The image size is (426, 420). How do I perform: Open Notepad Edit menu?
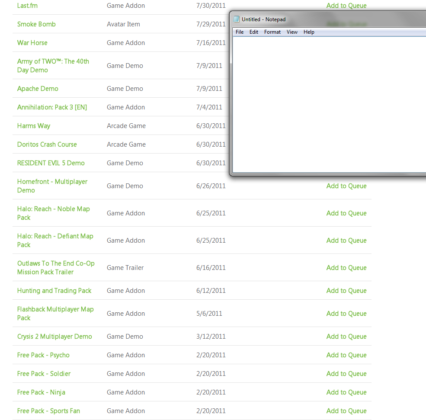tap(254, 32)
